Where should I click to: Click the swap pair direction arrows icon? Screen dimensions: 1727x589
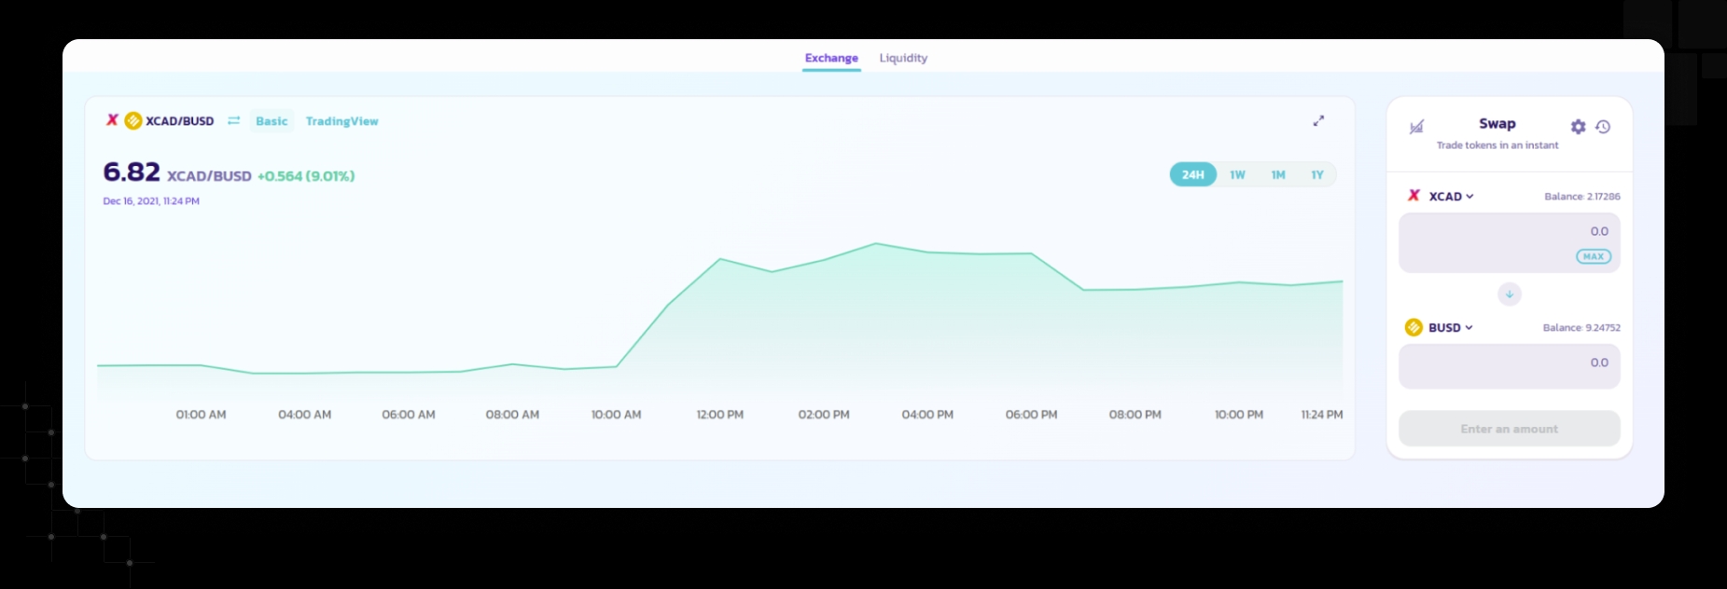click(x=233, y=121)
